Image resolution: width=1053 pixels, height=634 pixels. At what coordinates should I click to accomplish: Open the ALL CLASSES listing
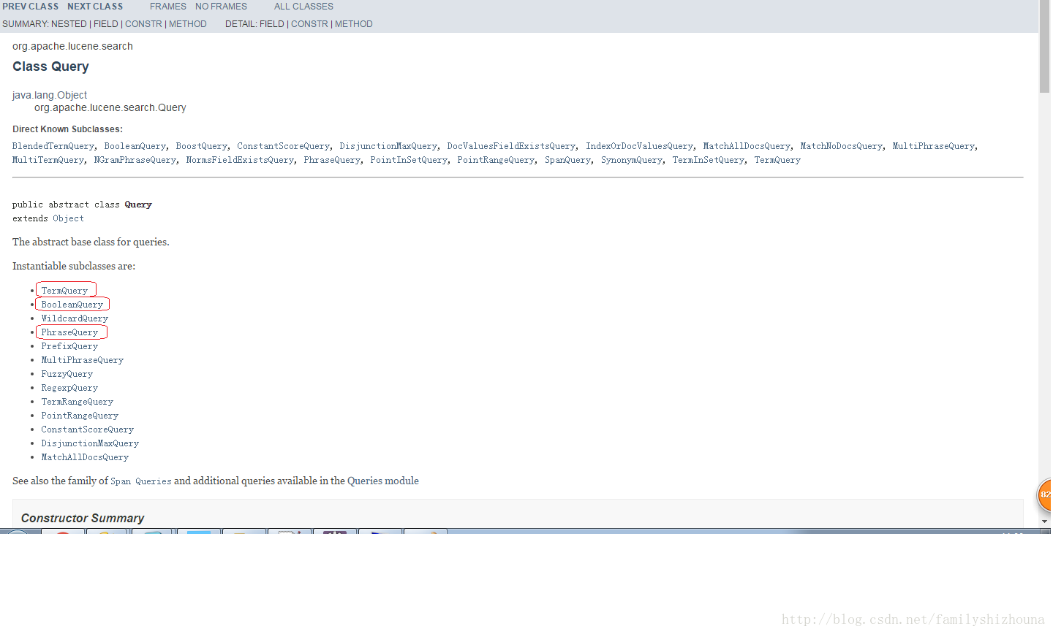[x=303, y=7]
